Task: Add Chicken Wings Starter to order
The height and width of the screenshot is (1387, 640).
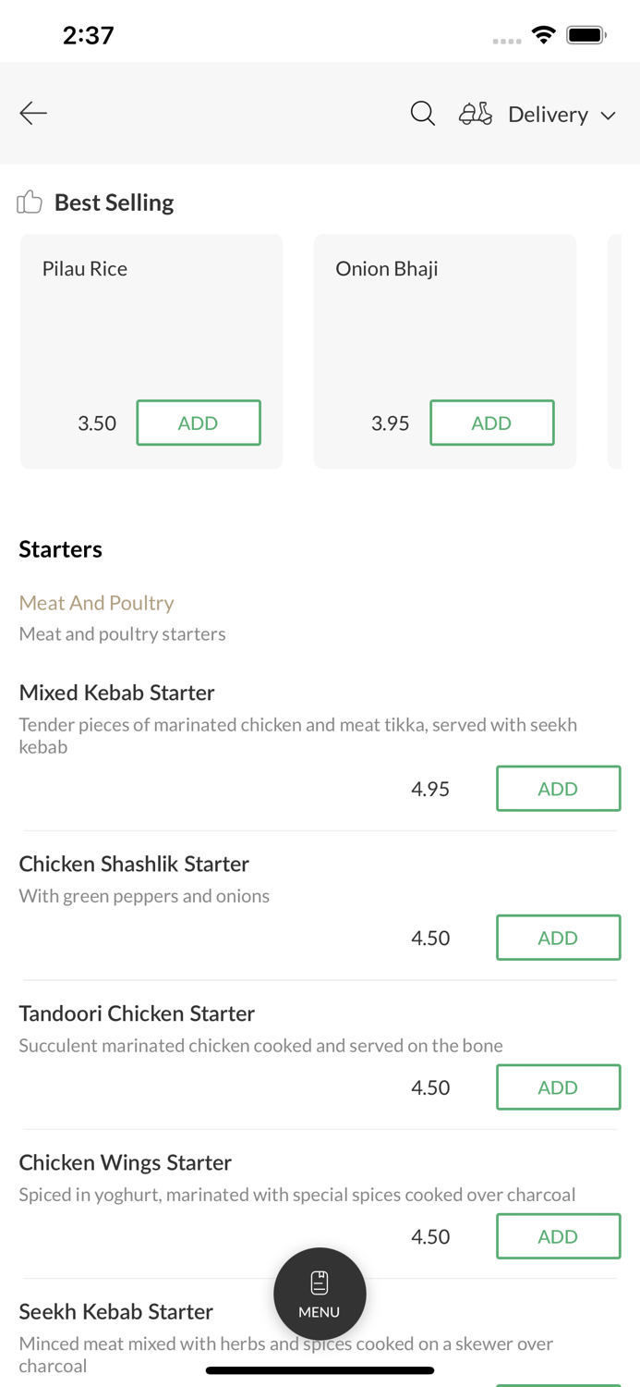Action: (558, 1236)
